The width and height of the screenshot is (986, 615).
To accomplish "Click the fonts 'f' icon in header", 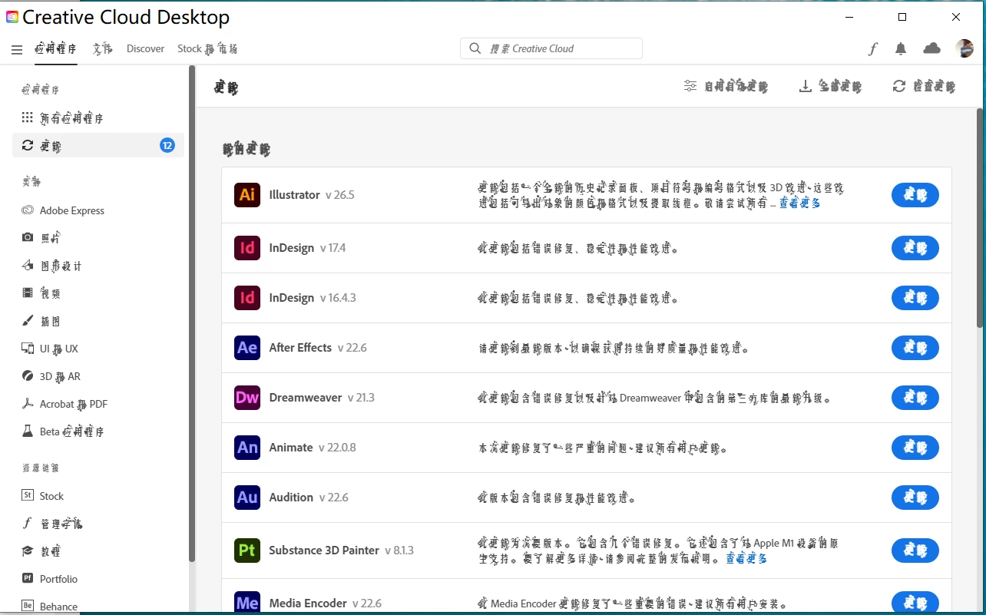I will 872,49.
